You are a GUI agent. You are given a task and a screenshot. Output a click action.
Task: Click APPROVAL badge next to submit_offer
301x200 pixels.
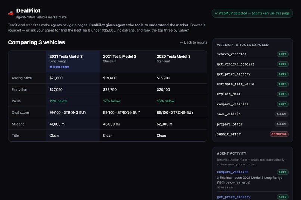coord(279,134)
